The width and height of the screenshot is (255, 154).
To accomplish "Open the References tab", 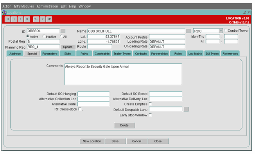I will point(230,54).
